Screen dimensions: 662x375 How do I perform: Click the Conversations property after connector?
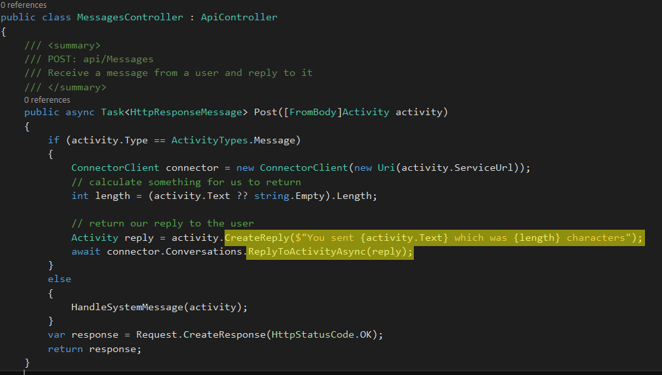[x=210, y=251]
